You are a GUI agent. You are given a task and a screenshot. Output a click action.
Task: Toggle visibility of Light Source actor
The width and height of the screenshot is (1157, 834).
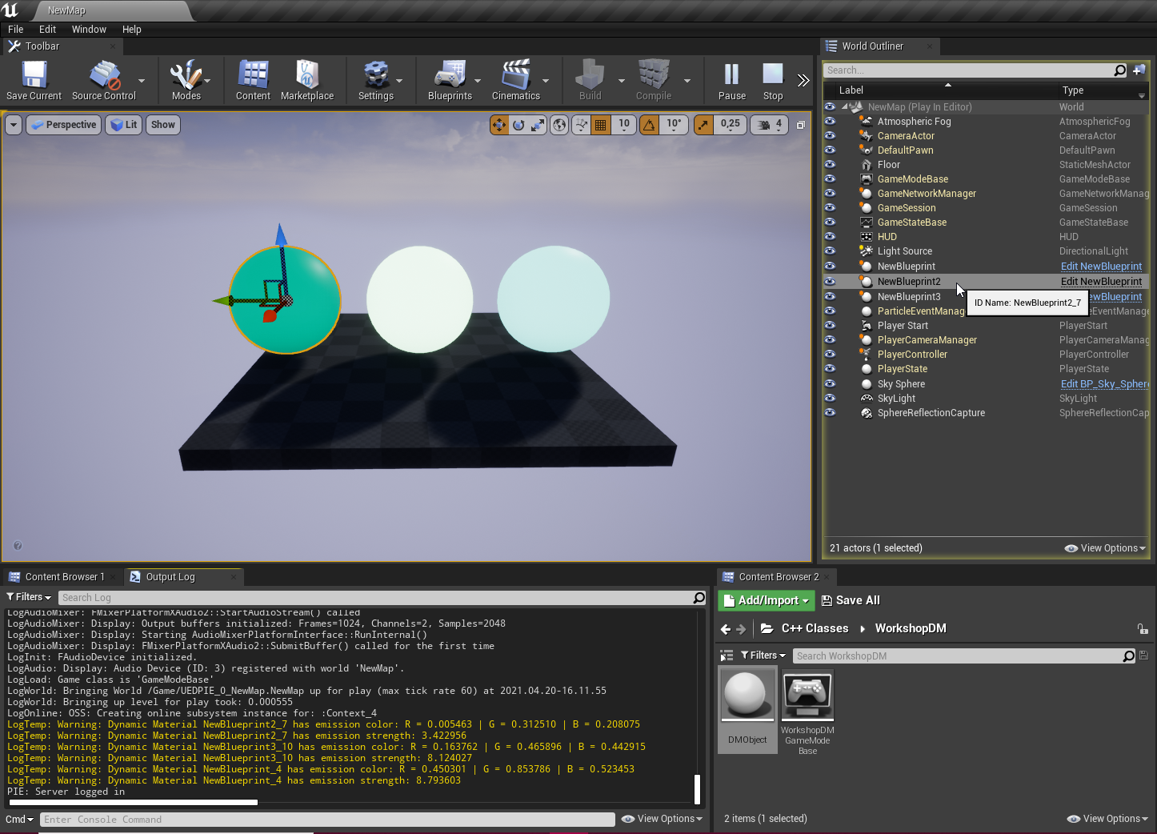pyautogui.click(x=830, y=251)
